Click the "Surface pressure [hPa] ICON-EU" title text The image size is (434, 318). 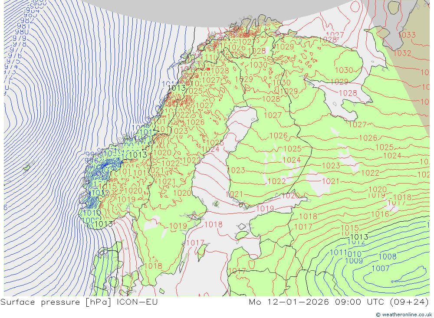click(79, 302)
